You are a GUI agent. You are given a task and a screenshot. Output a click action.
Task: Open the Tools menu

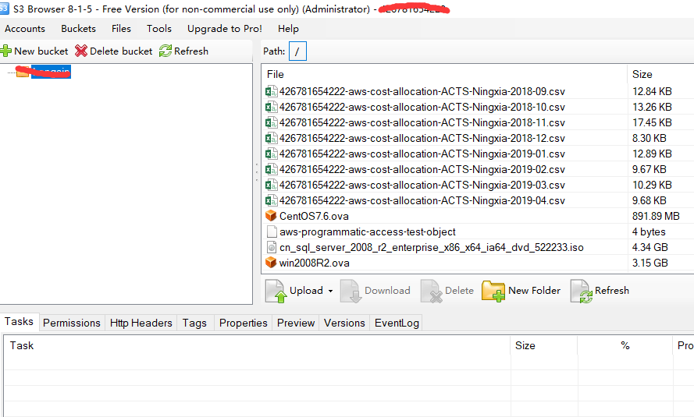coord(158,29)
